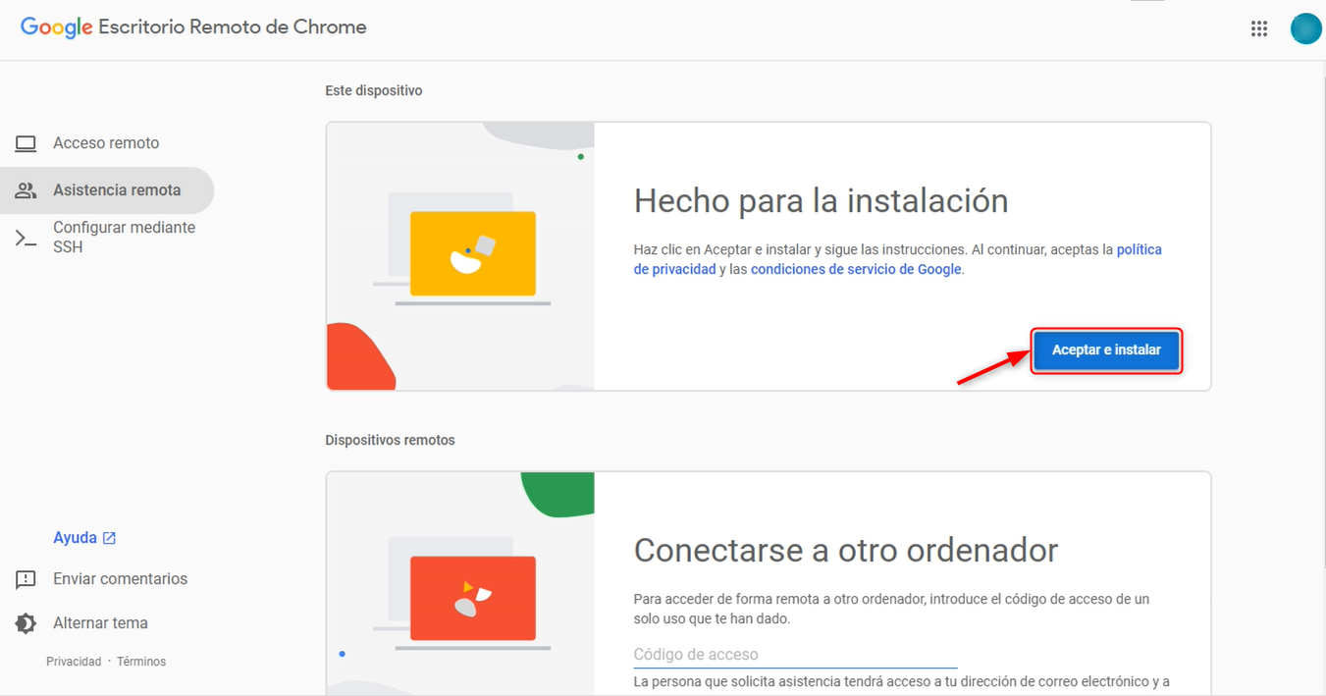Screen dimensions: 1326x696
Task: Open condiciones de servicio de Google link
Action: pos(855,269)
